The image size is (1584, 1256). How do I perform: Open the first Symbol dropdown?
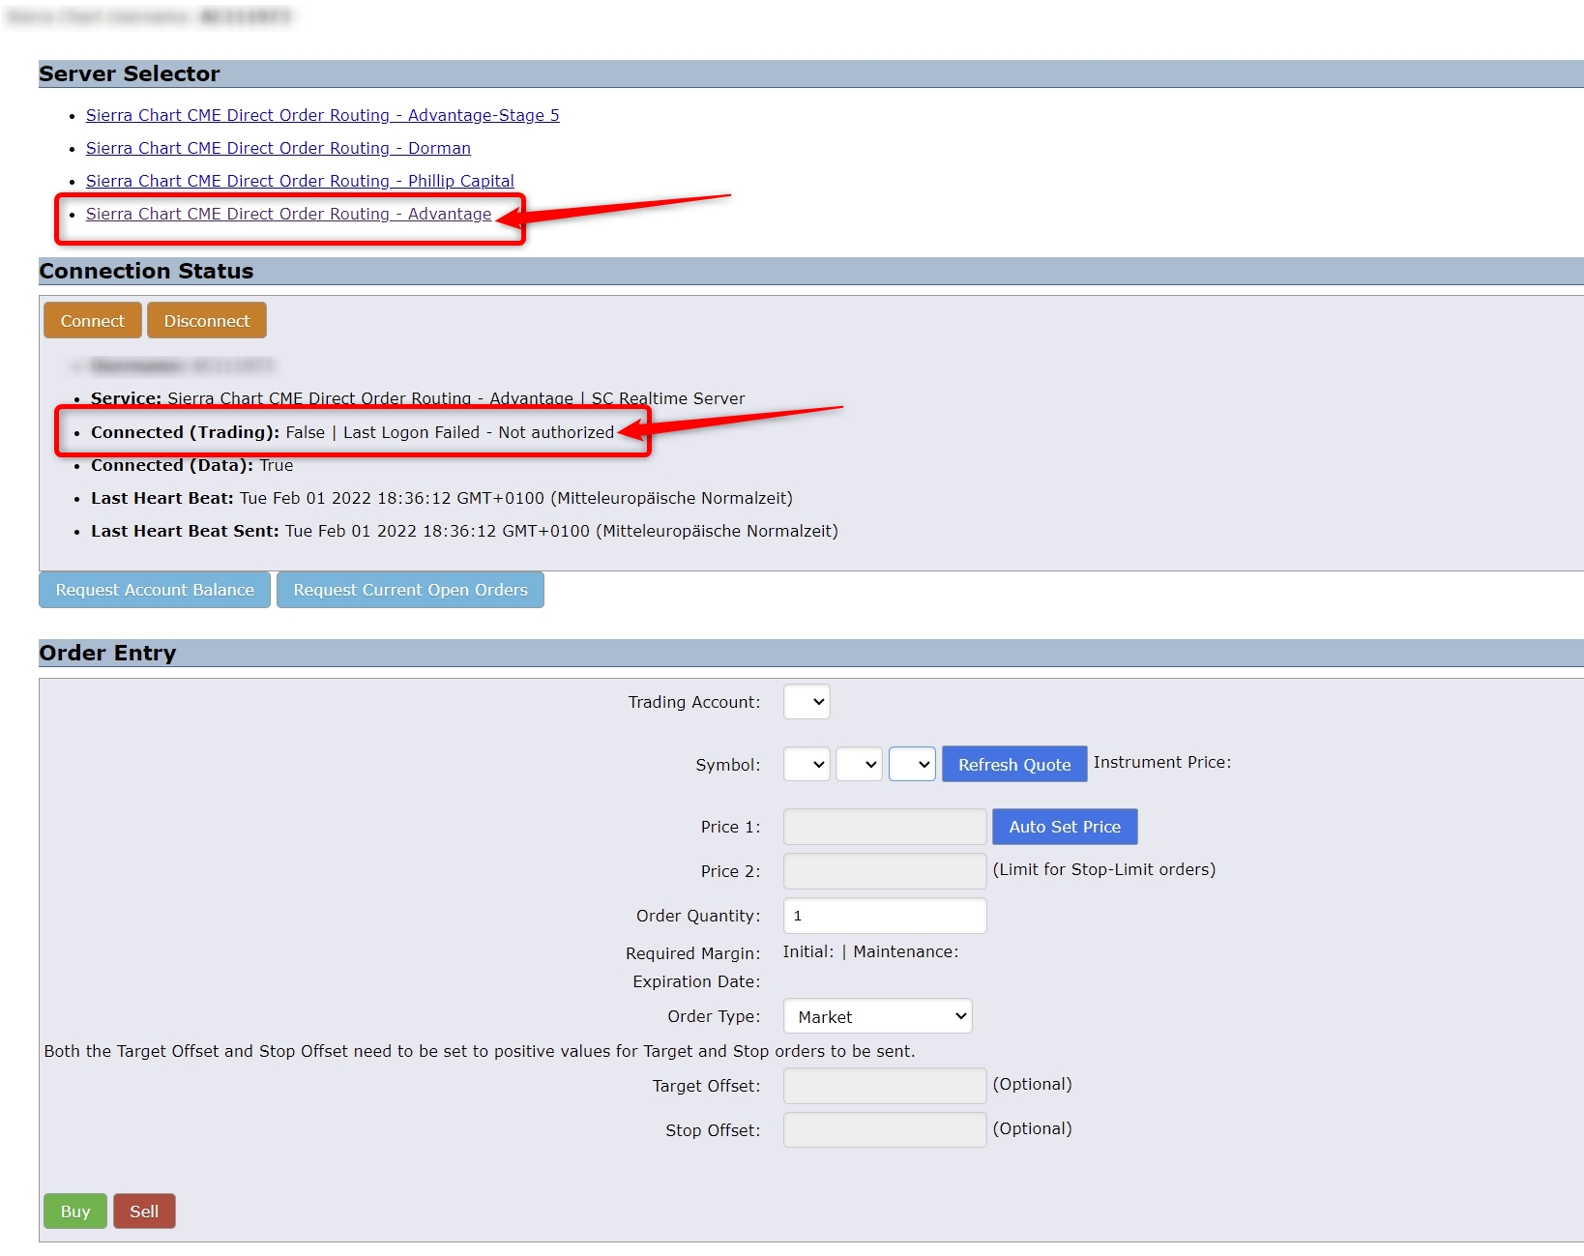pos(807,764)
